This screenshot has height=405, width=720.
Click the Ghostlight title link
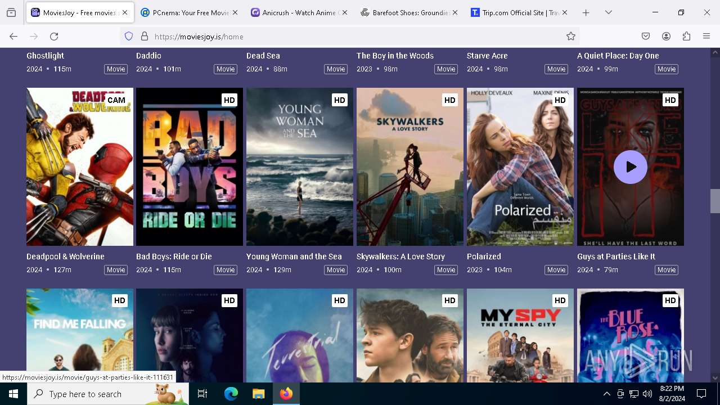pyautogui.click(x=45, y=56)
